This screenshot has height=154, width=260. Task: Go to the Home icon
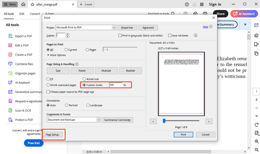[x=23, y=4]
